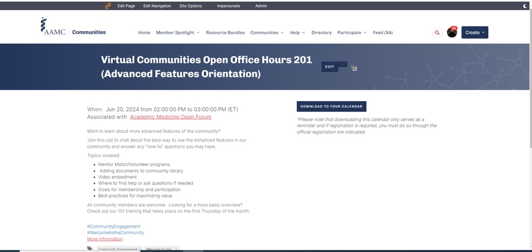
Task: Click the 'Mentor Match/Volunteer programs' bullet
Action: (x=135, y=164)
